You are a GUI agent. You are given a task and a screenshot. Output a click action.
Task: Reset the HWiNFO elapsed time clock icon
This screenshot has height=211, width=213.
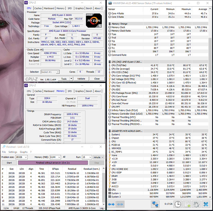(x=177, y=204)
